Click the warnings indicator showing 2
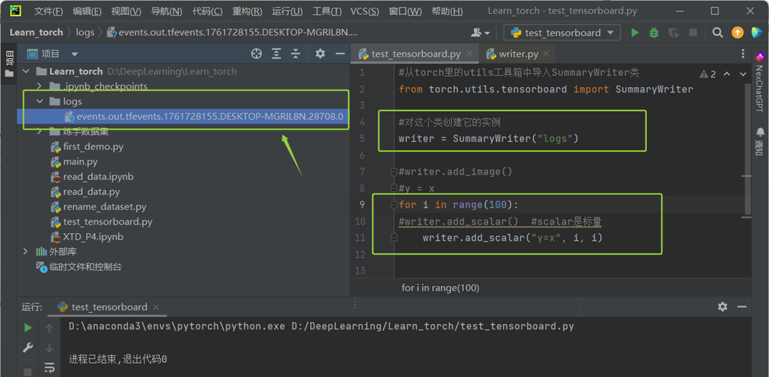The width and height of the screenshot is (769, 377). 708,74
